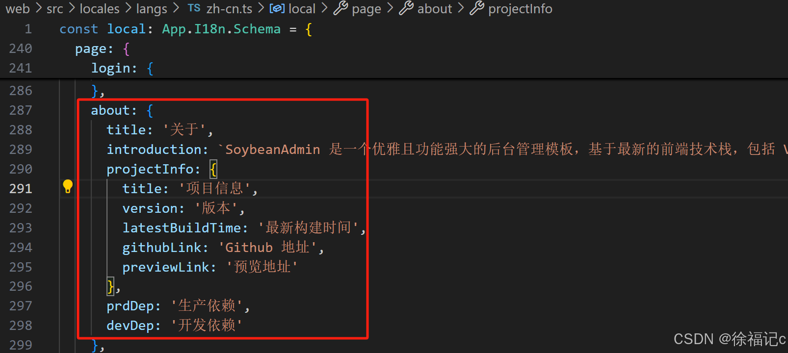This screenshot has height=353, width=788.
Task: Click line number 299 in the gutter
Action: point(21,345)
